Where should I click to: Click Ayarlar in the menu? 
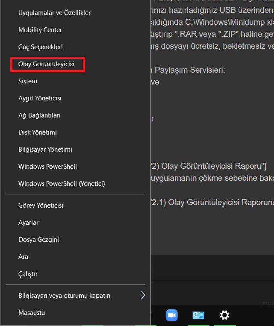(x=28, y=223)
